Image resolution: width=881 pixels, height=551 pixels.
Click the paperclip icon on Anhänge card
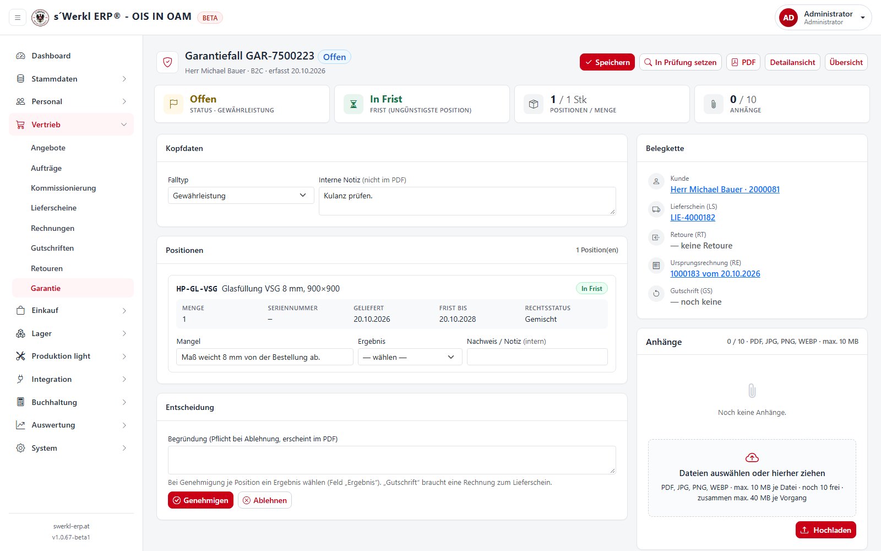click(x=714, y=104)
